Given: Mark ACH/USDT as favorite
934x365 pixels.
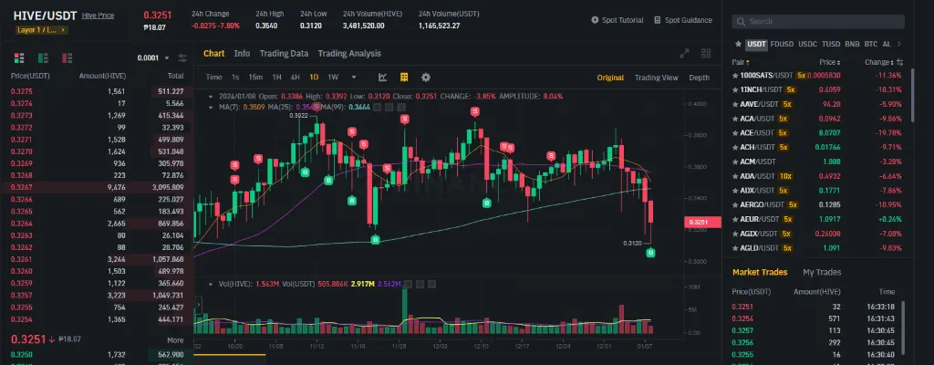Looking at the screenshot, I should pyautogui.click(x=735, y=147).
